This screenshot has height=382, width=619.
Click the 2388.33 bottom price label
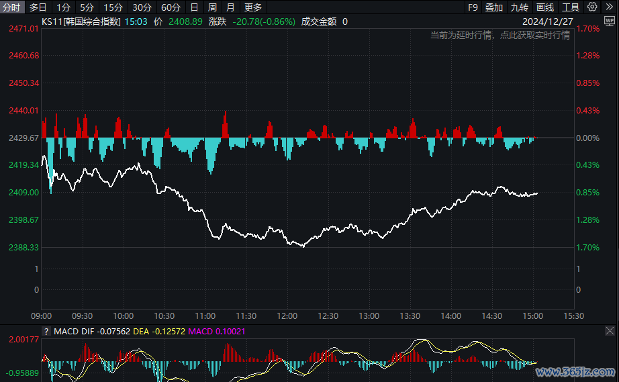click(x=24, y=248)
